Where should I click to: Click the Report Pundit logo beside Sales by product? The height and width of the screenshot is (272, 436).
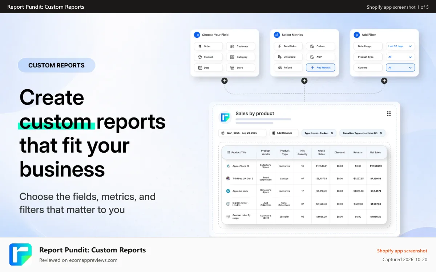(x=225, y=118)
